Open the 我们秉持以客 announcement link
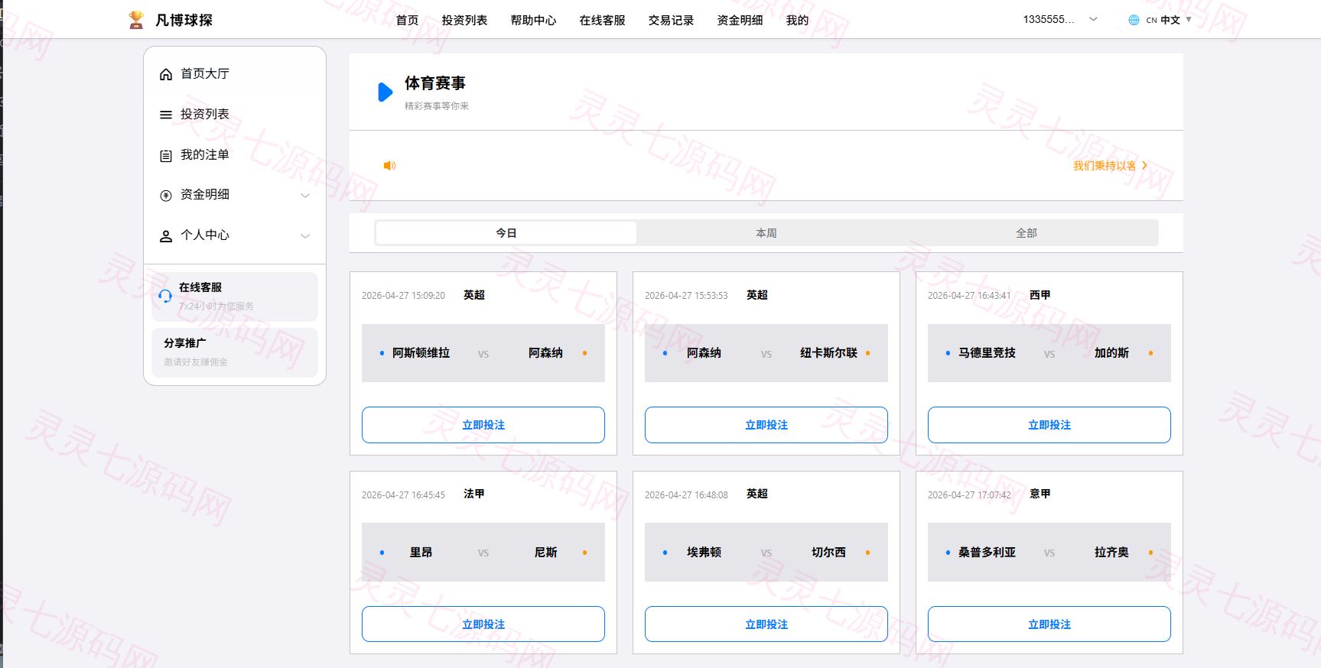Screen dimensions: 1321x668 coord(1110,166)
